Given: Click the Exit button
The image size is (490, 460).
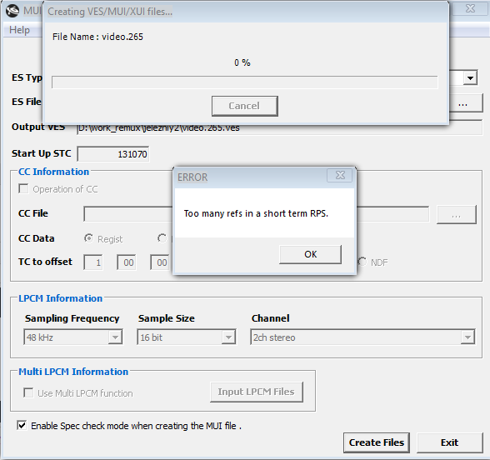Looking at the screenshot, I should [450, 442].
